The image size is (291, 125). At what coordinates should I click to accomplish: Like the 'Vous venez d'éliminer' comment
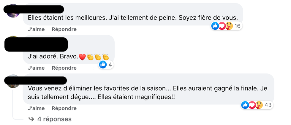point(36,108)
